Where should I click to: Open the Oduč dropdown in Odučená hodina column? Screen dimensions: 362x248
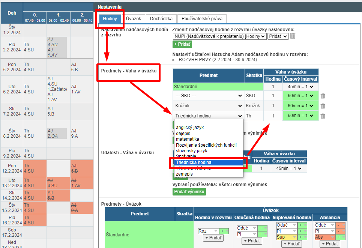point(247,228)
